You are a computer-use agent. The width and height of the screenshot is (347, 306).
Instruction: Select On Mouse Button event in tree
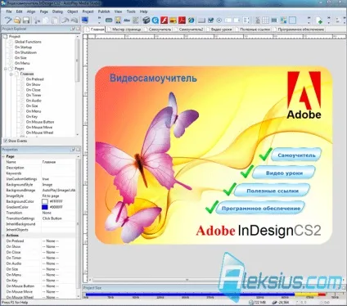coord(40,122)
